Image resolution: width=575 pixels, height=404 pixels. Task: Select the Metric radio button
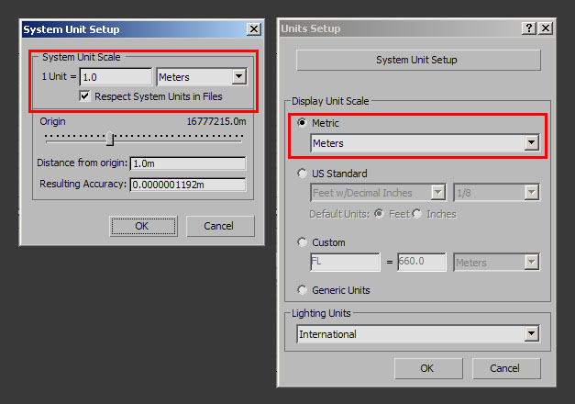point(304,123)
